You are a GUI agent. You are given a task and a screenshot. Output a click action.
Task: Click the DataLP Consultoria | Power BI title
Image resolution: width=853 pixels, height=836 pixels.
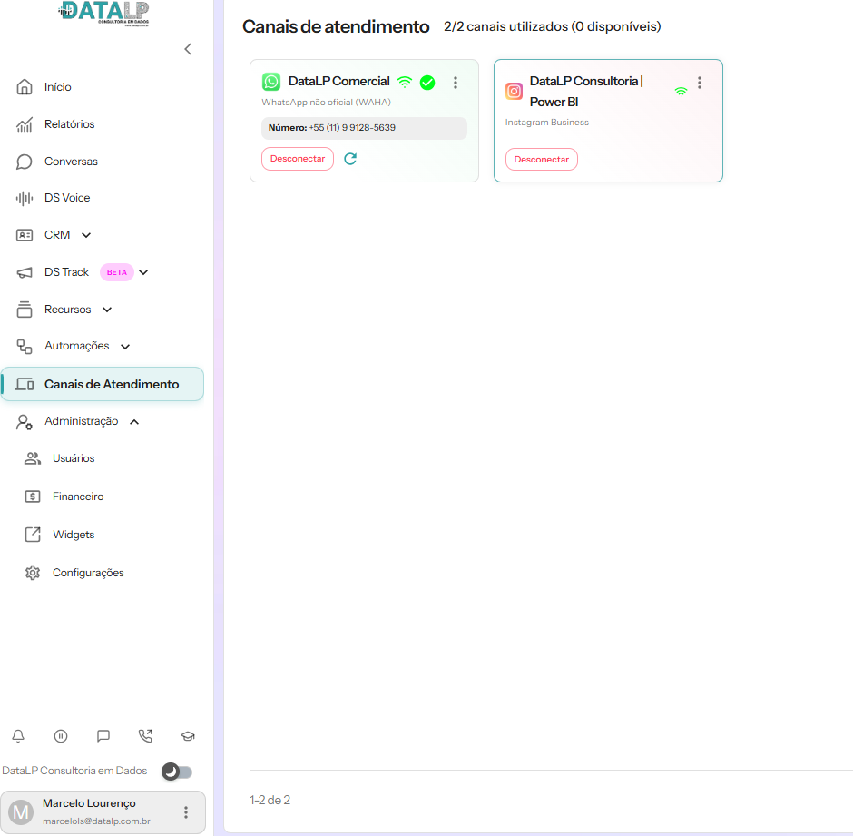tap(586, 92)
